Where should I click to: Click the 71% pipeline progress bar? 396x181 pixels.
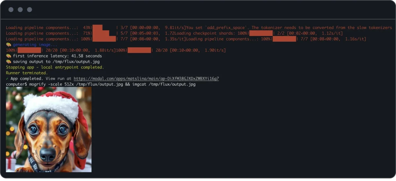tap(104, 34)
